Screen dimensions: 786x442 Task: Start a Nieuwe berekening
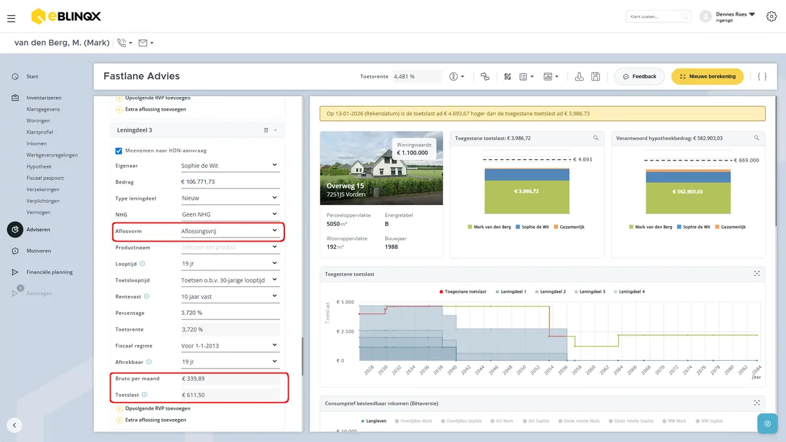pyautogui.click(x=707, y=77)
